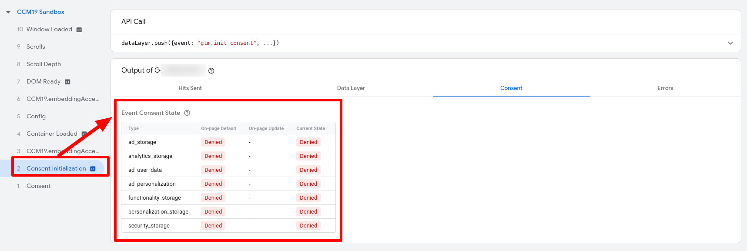This screenshot has width=747, height=251.
Task: Click the ad_storage row in consent table
Action: click(x=142, y=142)
